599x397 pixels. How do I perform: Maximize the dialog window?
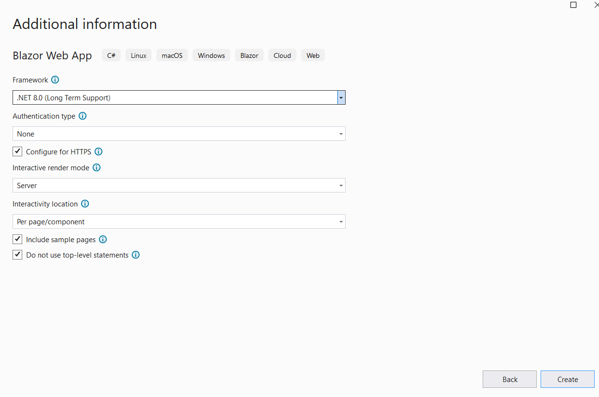pyautogui.click(x=573, y=5)
